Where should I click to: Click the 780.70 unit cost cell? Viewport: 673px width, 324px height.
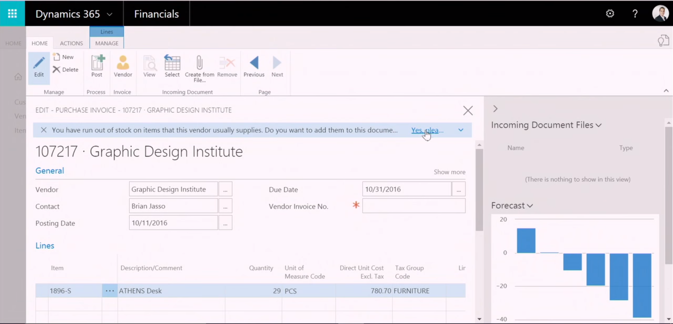364,291
